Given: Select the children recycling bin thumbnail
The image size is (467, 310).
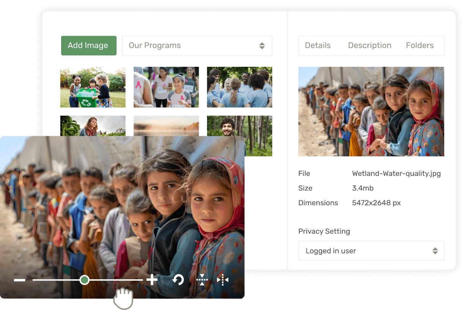Looking at the screenshot, I should pos(93,87).
